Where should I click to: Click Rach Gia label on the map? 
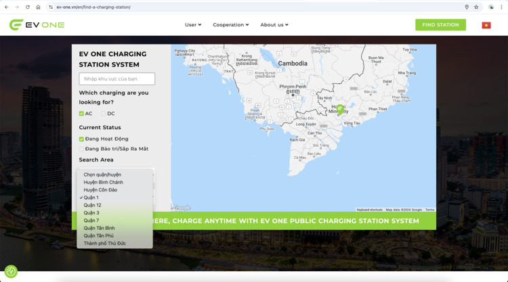click(297, 140)
